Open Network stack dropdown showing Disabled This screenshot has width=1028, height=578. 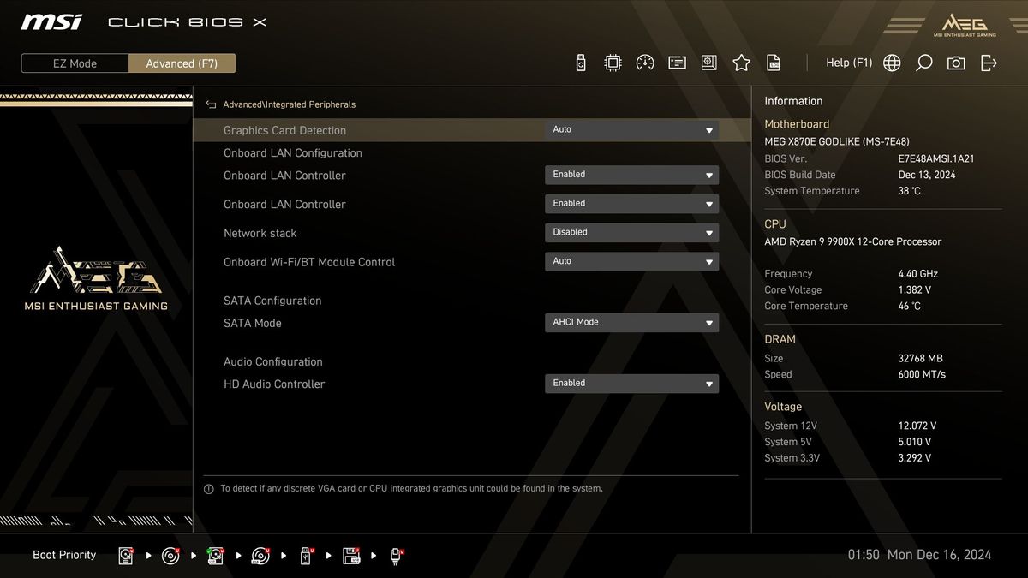click(x=631, y=233)
